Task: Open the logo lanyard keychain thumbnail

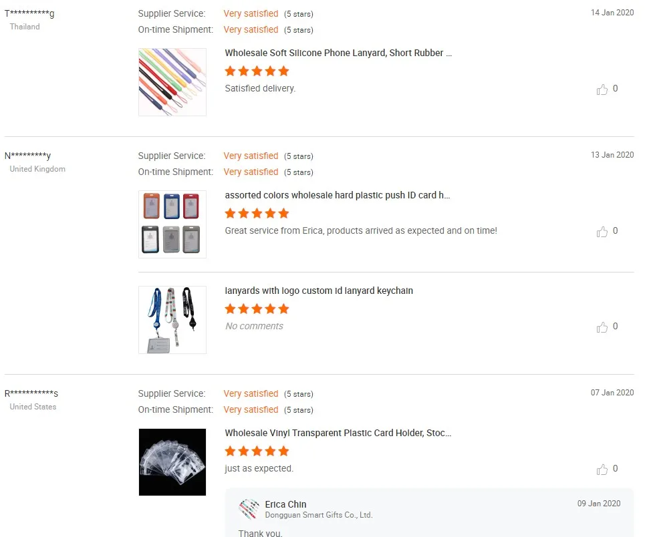Action: click(x=172, y=320)
